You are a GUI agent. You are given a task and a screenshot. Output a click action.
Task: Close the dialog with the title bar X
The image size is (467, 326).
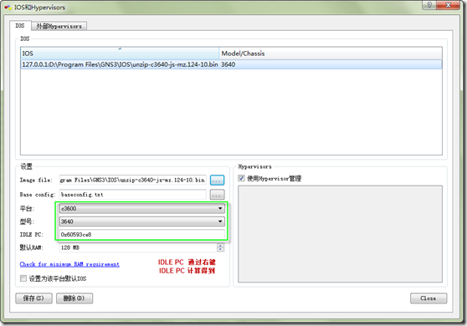point(449,5)
